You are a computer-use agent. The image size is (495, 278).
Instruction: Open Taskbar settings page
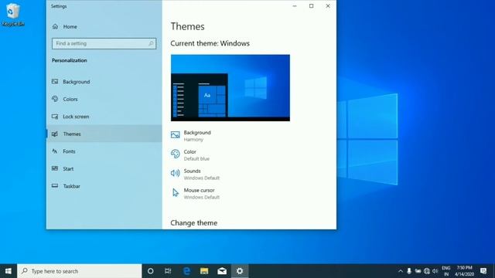tap(104, 186)
